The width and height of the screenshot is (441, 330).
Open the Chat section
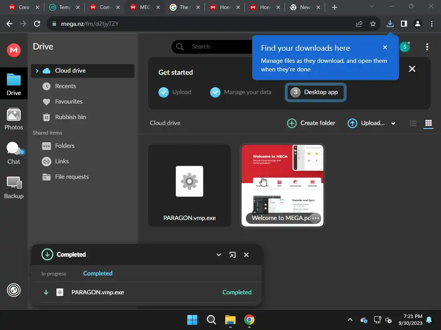pos(13,153)
